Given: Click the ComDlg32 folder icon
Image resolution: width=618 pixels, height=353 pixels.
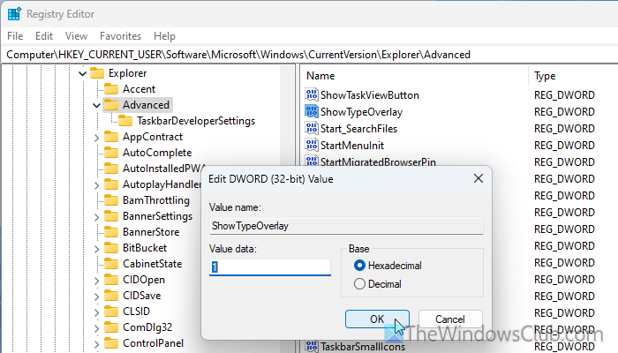Looking at the screenshot, I should pos(111,327).
